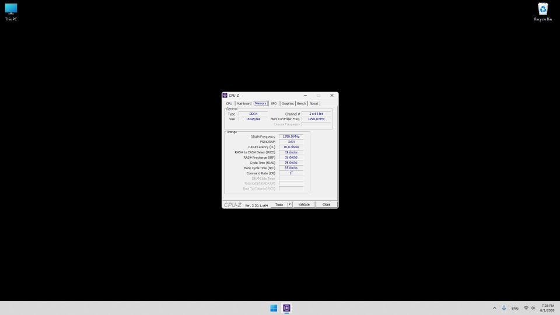Click the CPU-Z title bar app icon
The height and width of the screenshot is (315, 560).
click(225, 95)
